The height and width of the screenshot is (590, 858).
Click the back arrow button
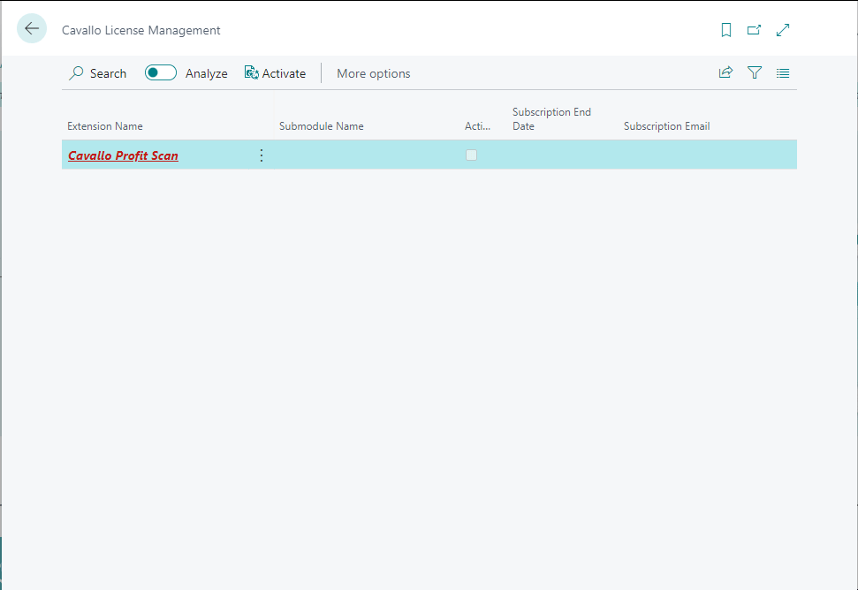point(32,29)
